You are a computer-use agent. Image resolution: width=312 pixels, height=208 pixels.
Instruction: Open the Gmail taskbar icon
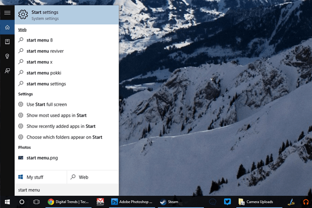pyautogui.click(x=100, y=202)
